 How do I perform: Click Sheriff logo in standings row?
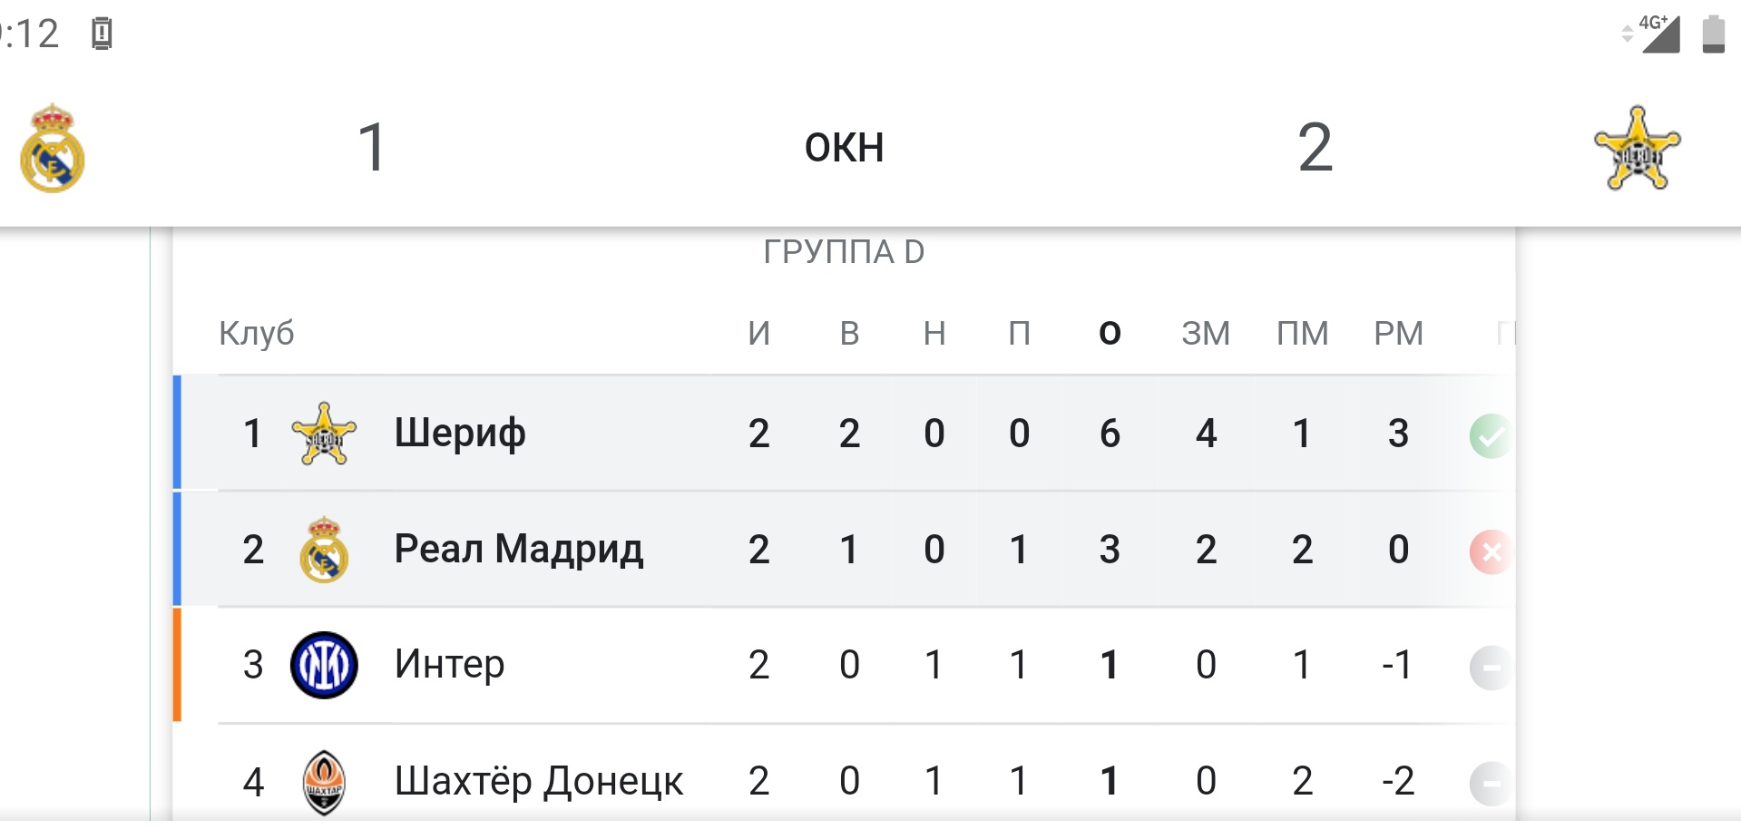tap(324, 434)
